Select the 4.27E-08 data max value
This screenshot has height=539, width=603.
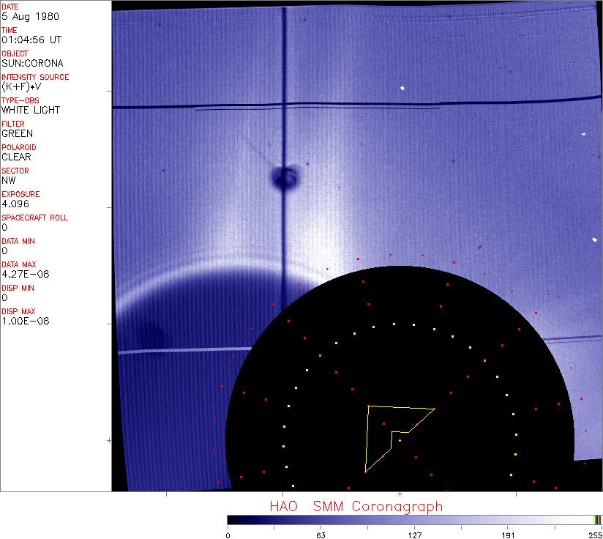point(26,275)
